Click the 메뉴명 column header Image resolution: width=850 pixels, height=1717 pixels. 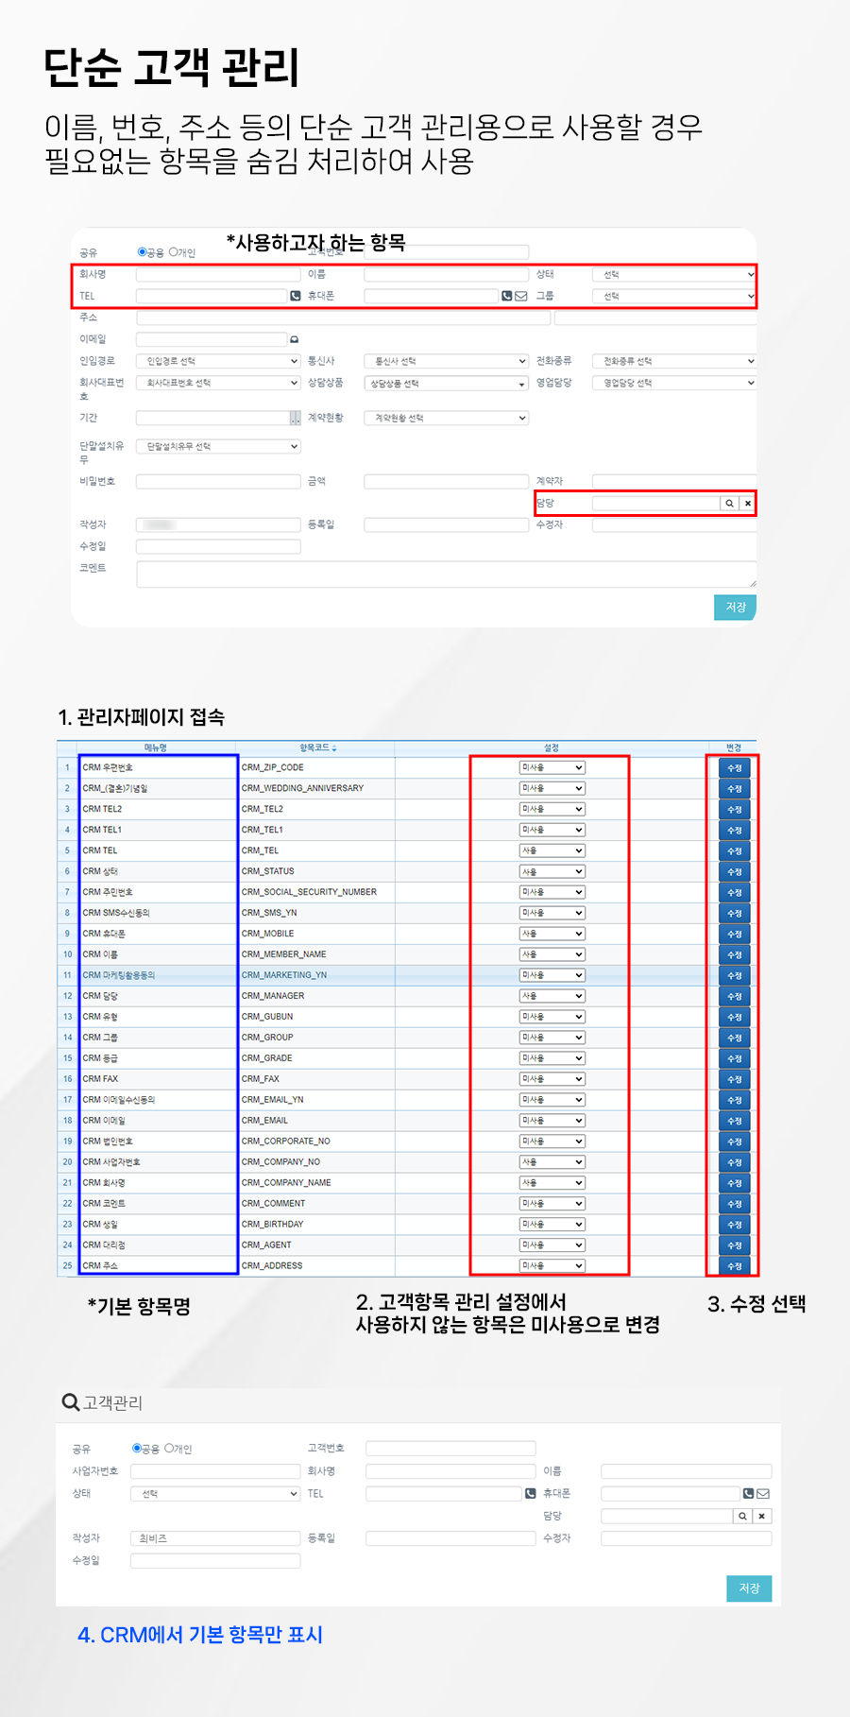click(156, 747)
